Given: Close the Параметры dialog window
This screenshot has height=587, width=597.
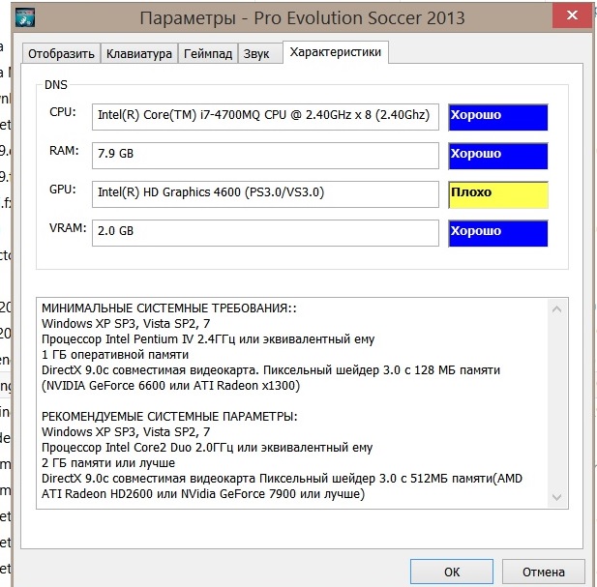Looking at the screenshot, I should 572,15.
